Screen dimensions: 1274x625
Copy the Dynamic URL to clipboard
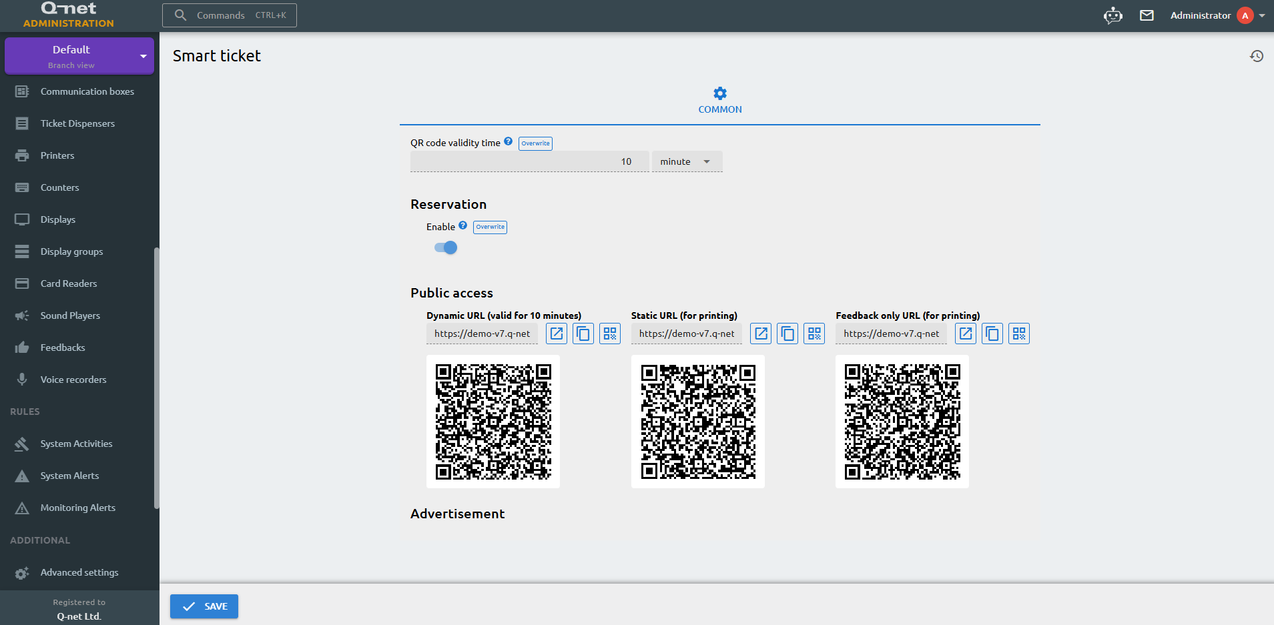pos(583,334)
